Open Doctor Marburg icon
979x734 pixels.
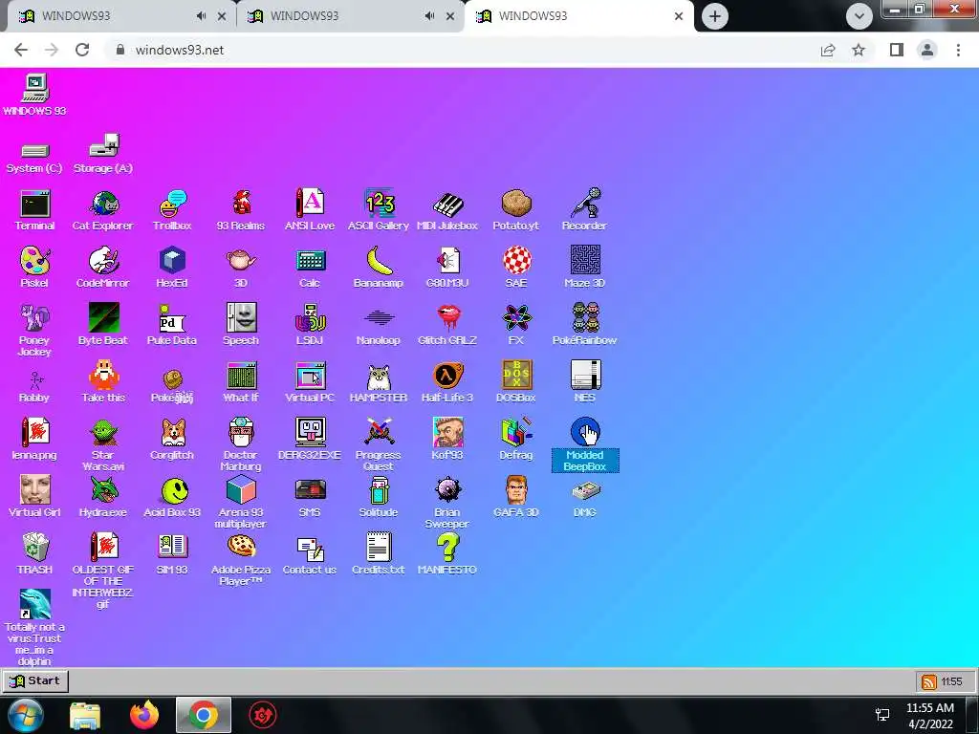point(241,433)
